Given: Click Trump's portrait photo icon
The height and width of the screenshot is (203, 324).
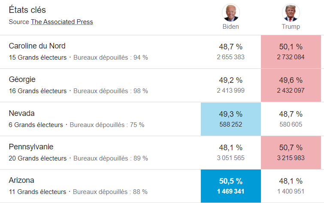Looking at the screenshot, I should pos(291,13).
